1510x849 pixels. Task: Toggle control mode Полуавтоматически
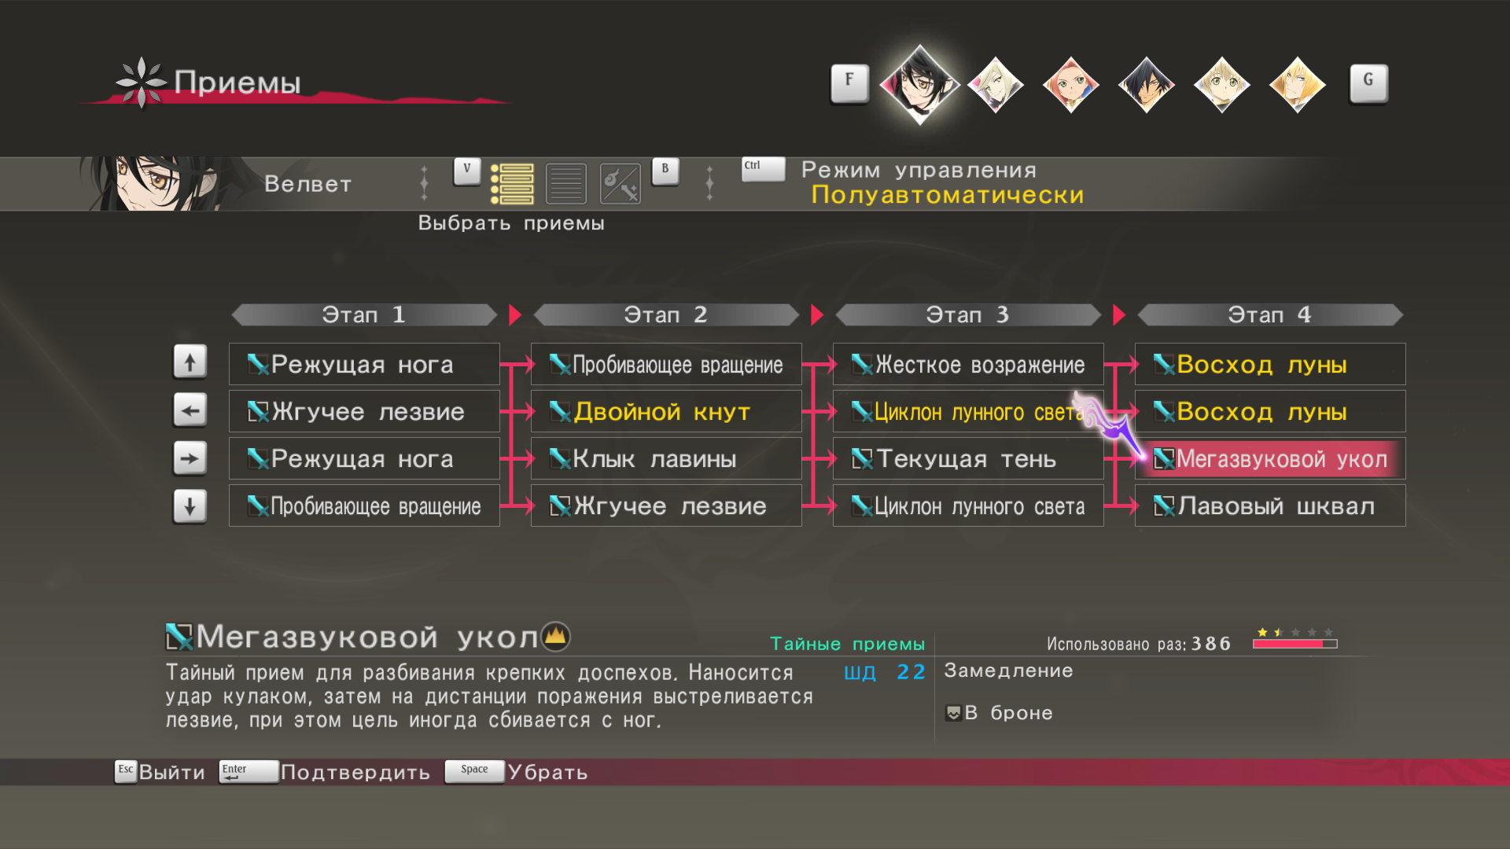point(948,195)
